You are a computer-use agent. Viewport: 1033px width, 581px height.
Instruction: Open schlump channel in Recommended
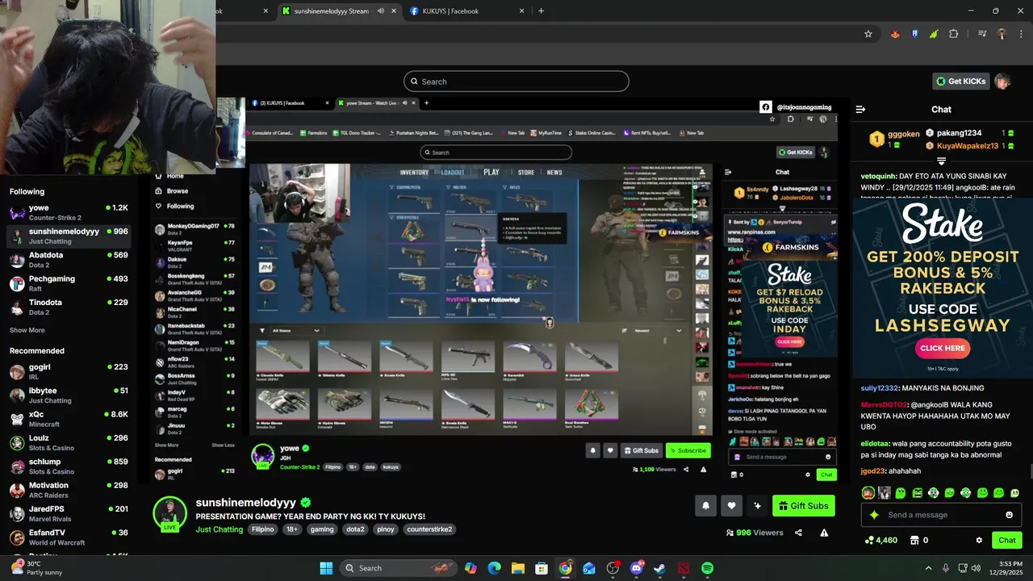coord(69,466)
